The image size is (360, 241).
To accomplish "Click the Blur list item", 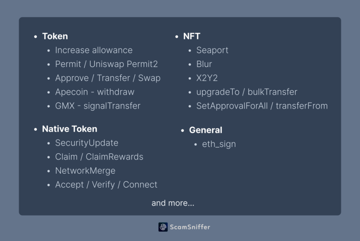I will point(204,64).
